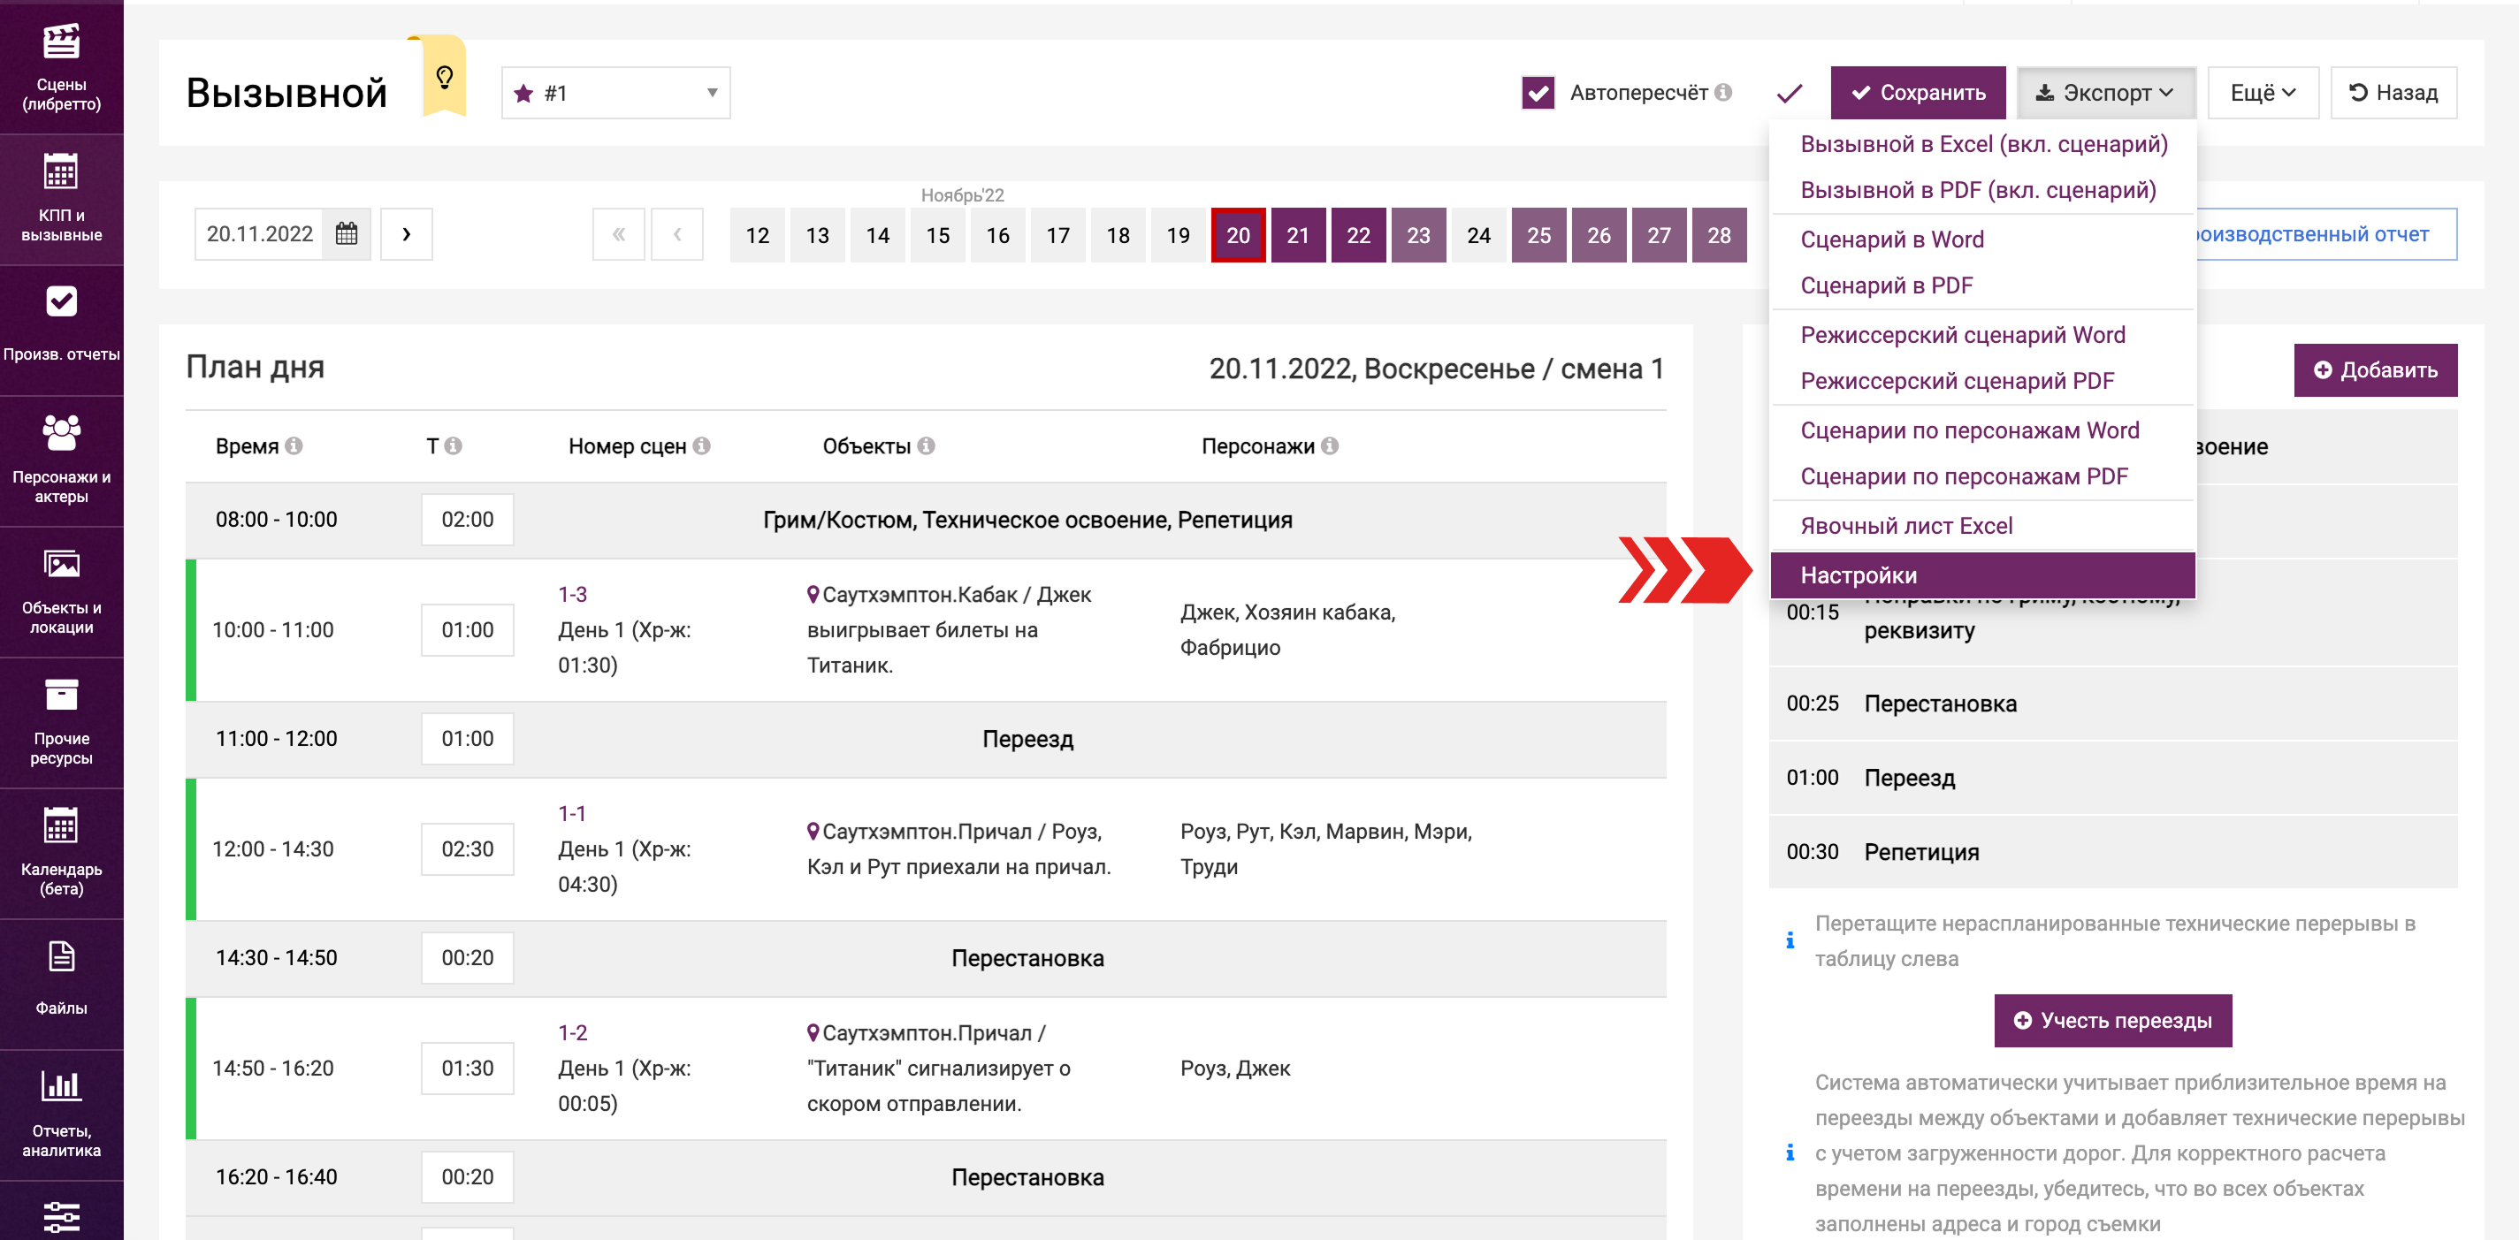Select day 21 in November calendar
The height and width of the screenshot is (1240, 2519).
(x=1299, y=235)
